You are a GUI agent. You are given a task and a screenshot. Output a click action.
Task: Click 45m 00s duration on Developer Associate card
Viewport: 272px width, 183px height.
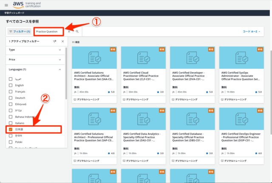pyautogui.click(x=182, y=92)
